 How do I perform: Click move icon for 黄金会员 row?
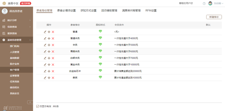coord(49,65)
